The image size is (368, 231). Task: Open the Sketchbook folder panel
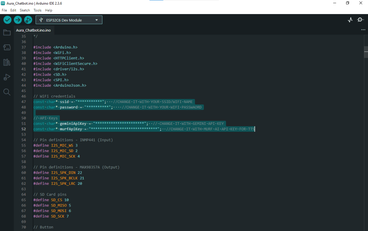pos(7,32)
